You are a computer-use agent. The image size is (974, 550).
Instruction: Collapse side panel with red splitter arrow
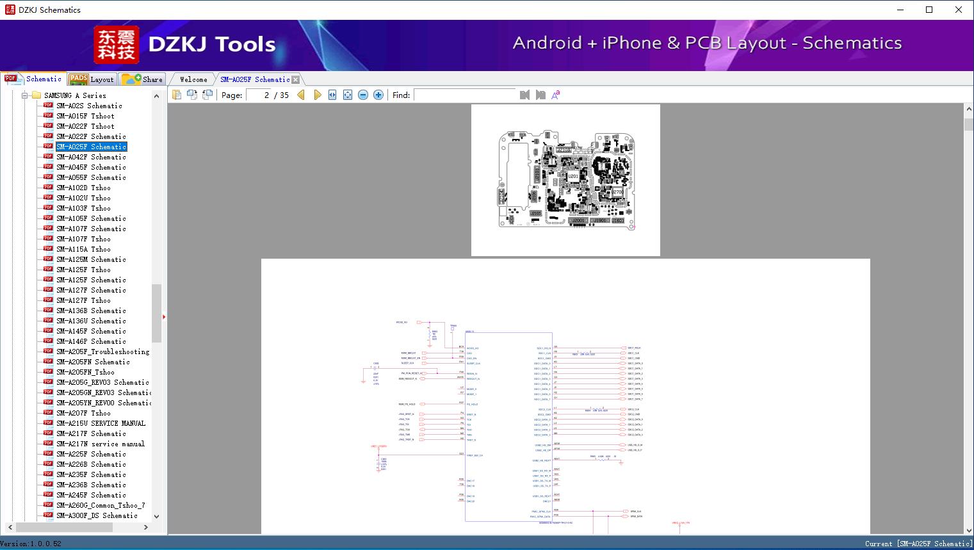pyautogui.click(x=164, y=316)
